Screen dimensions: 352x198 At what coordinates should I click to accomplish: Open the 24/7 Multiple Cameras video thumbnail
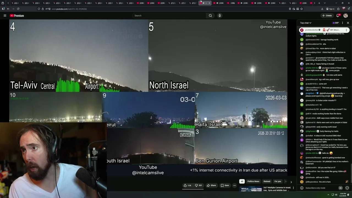pos(251,189)
